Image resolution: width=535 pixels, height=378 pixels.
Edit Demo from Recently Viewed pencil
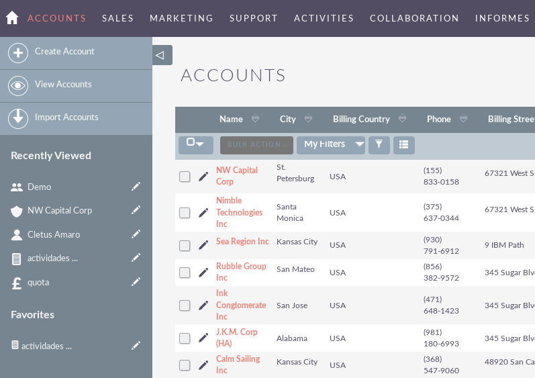136,186
